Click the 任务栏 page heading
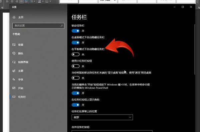200x132 pixels. click(x=79, y=17)
